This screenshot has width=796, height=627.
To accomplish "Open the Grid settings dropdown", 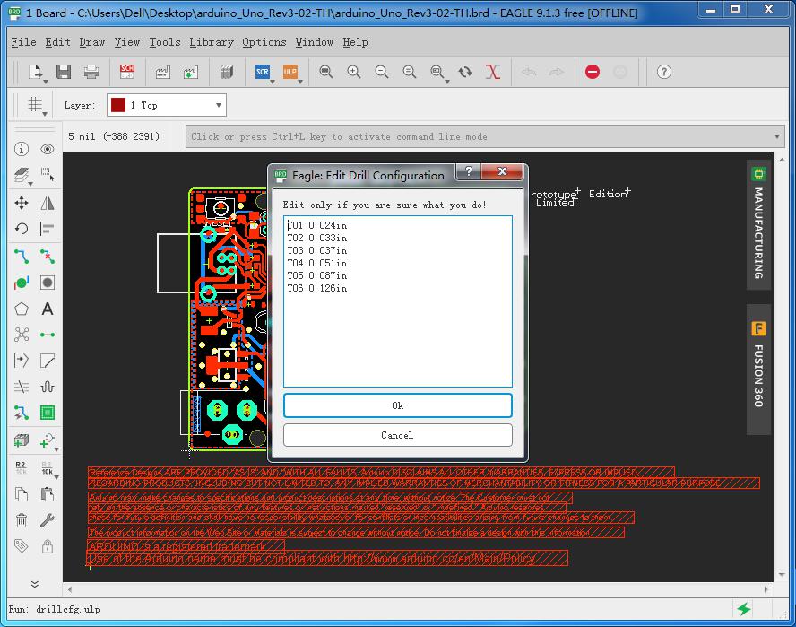I will pos(45,114).
